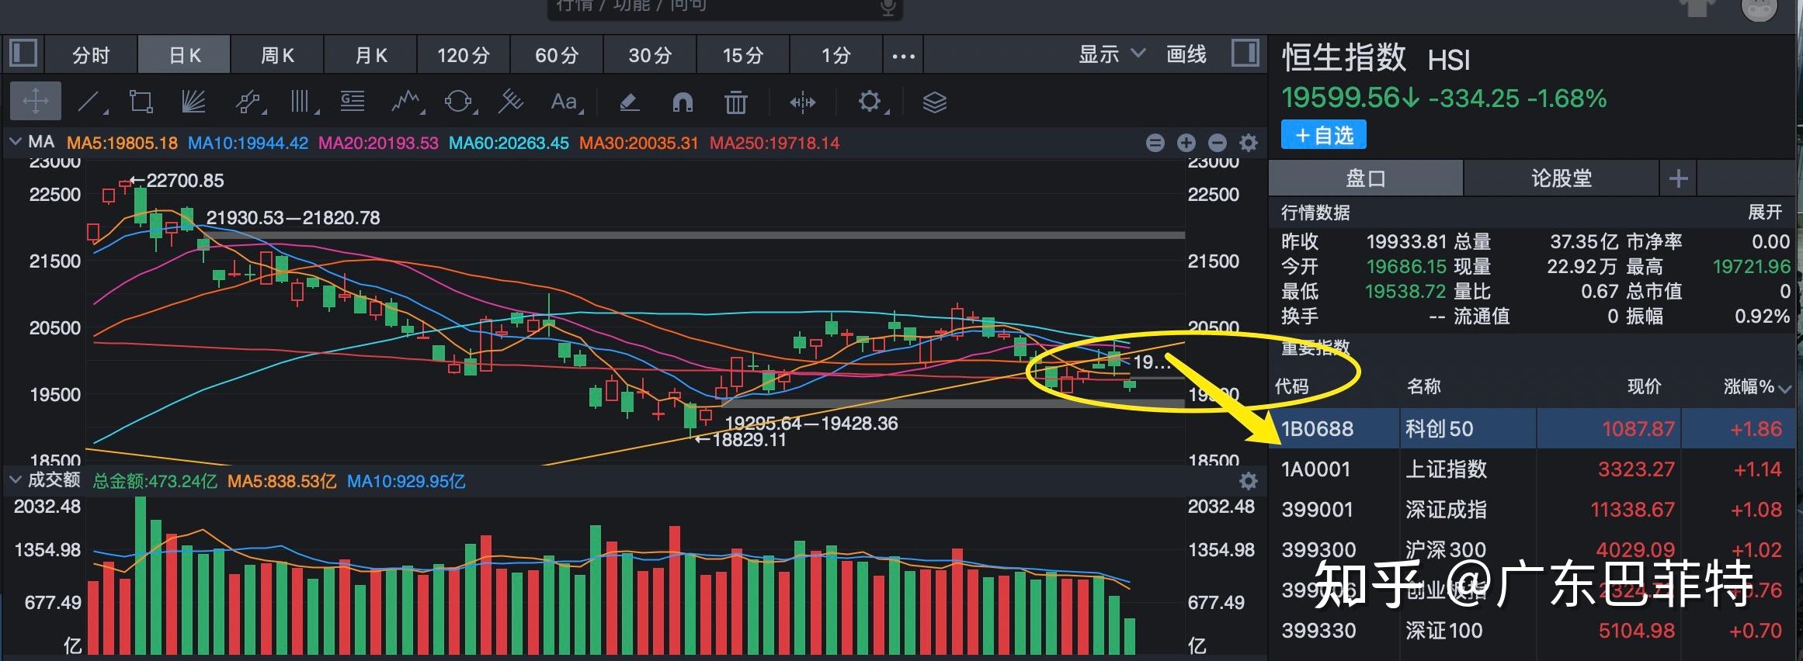
Task: Switch to the 周K chart tab
Action: tap(277, 56)
